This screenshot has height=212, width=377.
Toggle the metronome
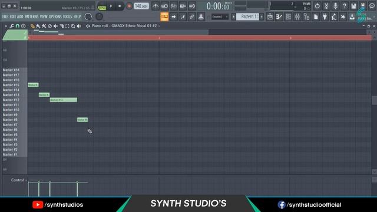click(x=156, y=6)
